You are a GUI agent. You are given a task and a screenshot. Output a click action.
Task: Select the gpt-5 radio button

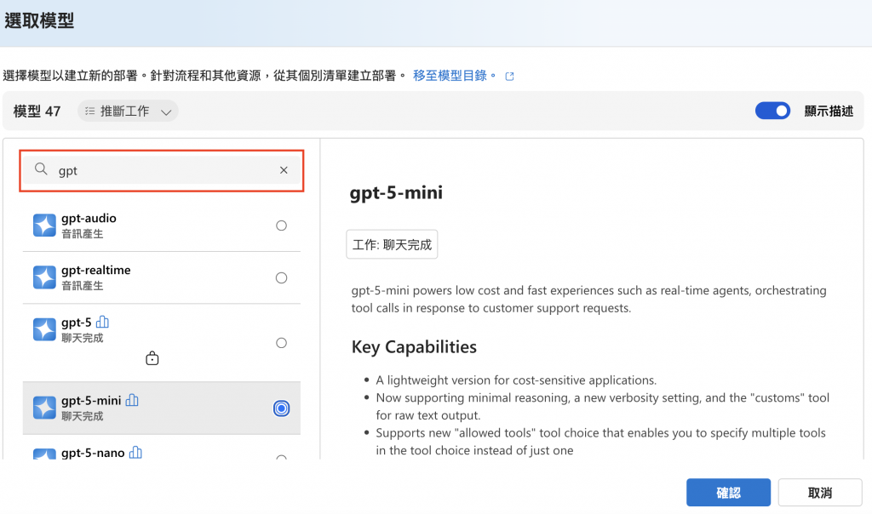coord(281,343)
